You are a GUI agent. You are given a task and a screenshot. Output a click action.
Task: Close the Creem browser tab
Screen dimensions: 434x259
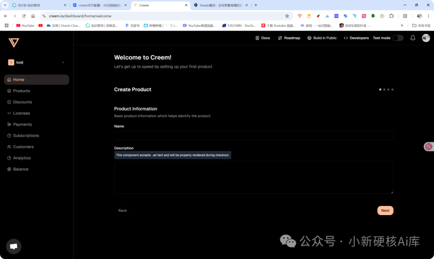click(186, 5)
